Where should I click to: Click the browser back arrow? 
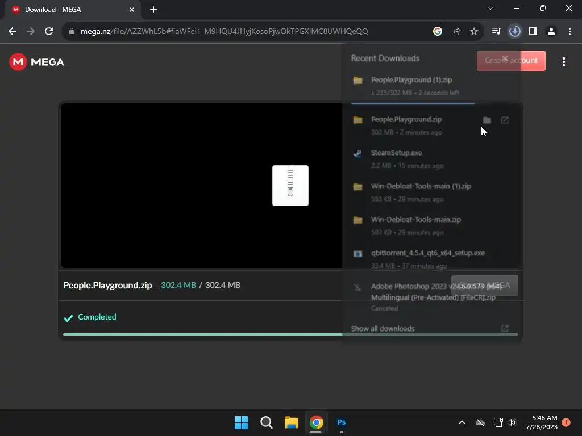13,32
